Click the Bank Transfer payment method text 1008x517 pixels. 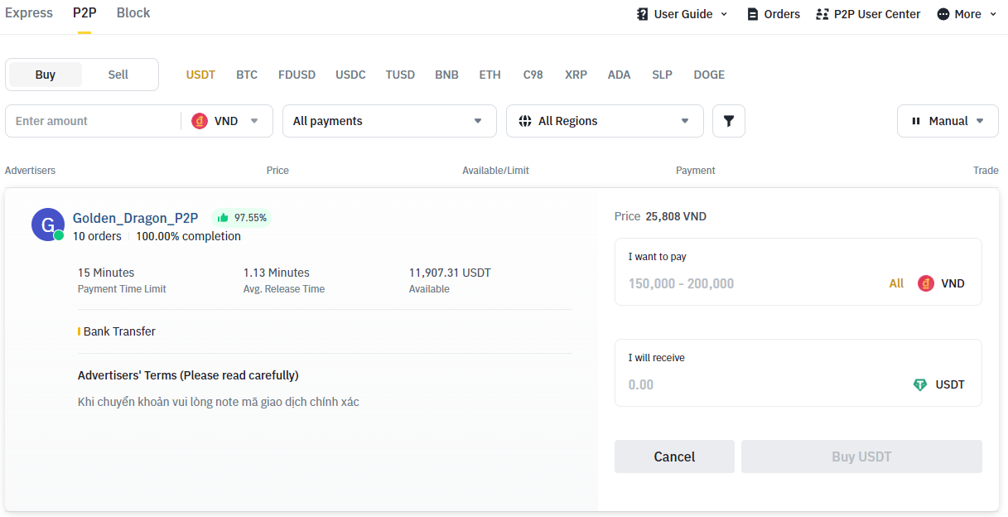pos(119,331)
